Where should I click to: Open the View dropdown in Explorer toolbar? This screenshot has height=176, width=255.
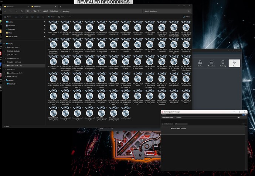click(62, 17)
